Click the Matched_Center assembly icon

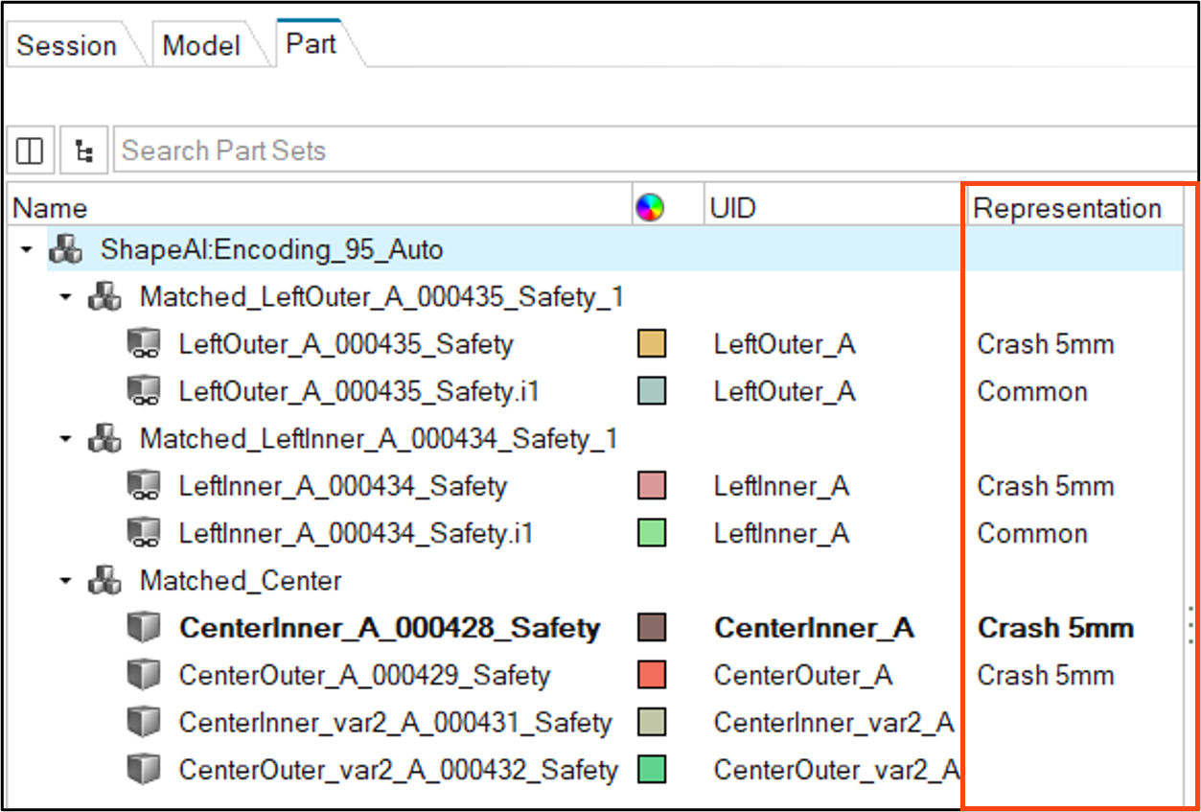click(x=104, y=581)
